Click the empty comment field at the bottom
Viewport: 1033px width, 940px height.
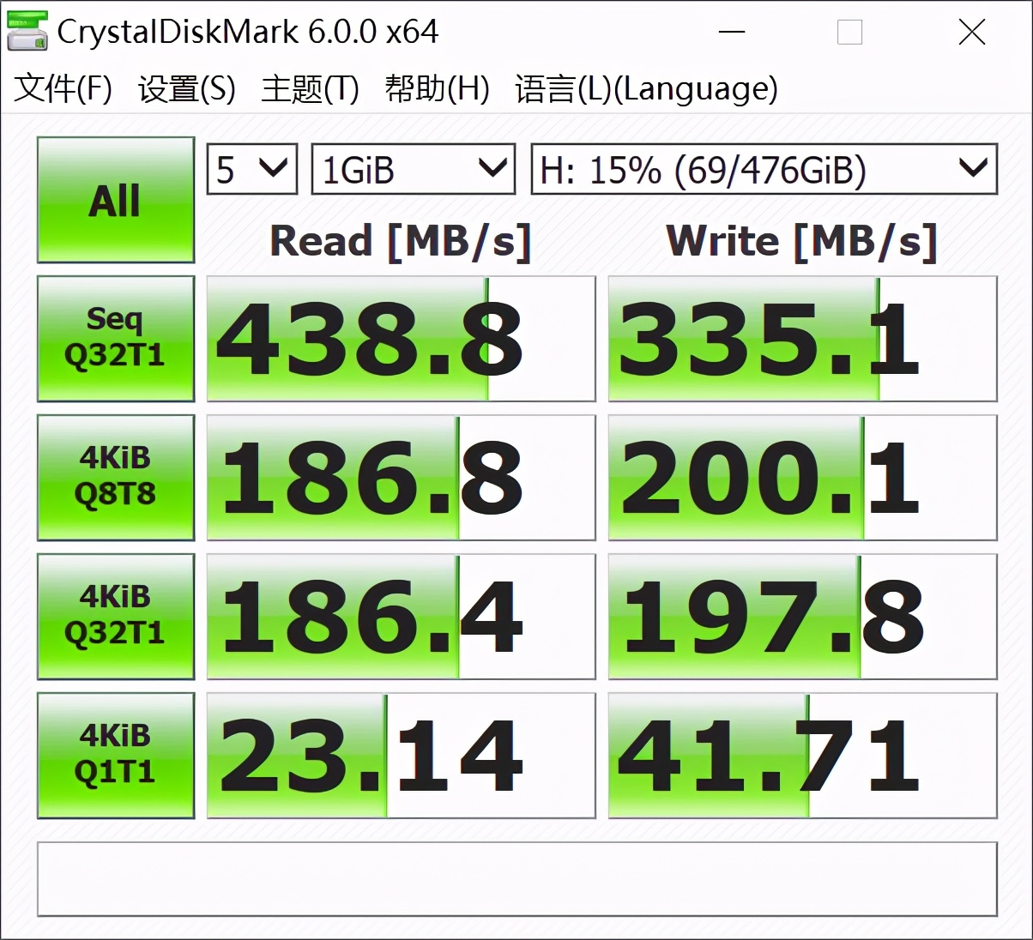[517, 879]
